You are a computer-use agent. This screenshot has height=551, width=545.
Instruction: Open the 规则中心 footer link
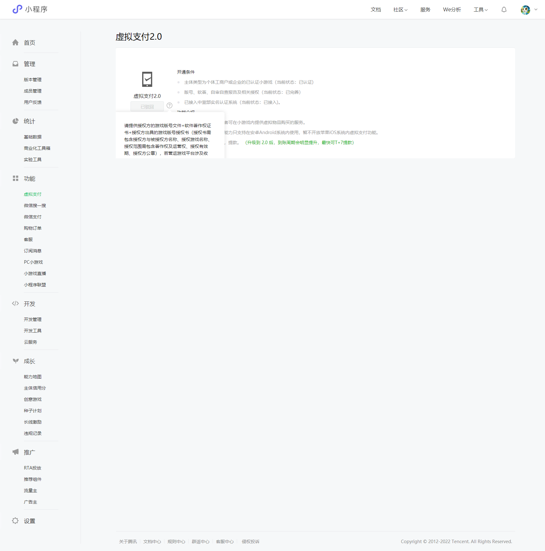[176, 542]
